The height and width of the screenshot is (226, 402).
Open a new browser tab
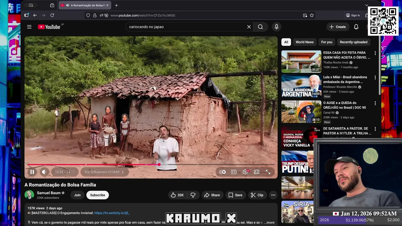tap(117, 5)
